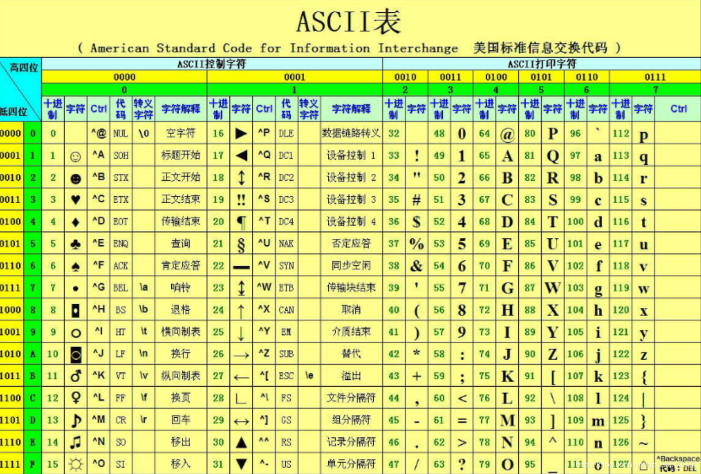
Task: Click the '高四位' corner label
Action: [24, 68]
